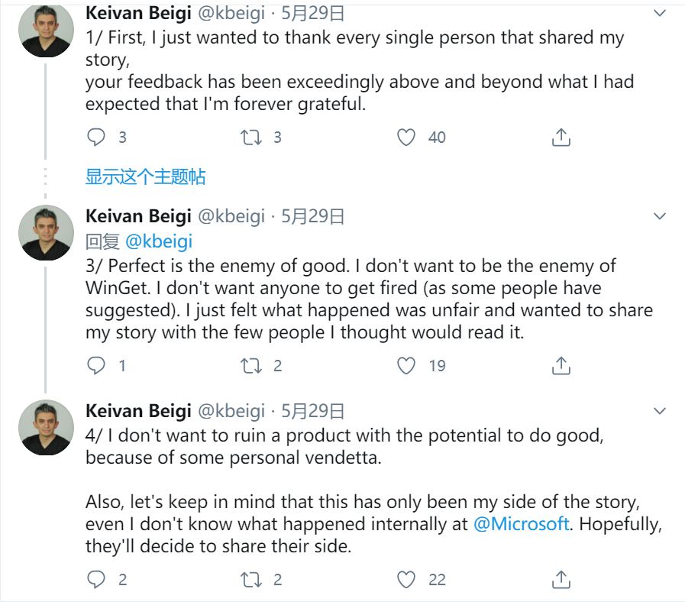Screen dimensions: 685x602
Task: Share the 1/ thank-you tweet
Action: [x=561, y=138]
